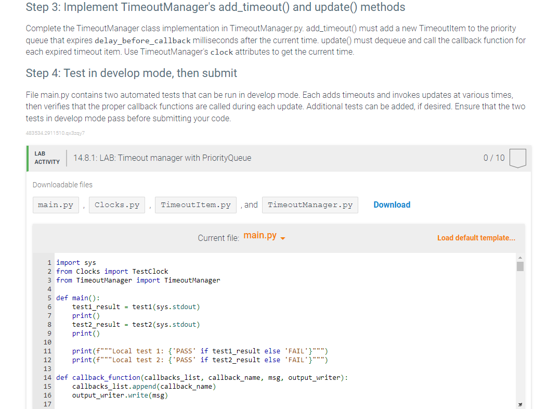
Task: Click the 0/10 score display
Action: click(x=493, y=158)
